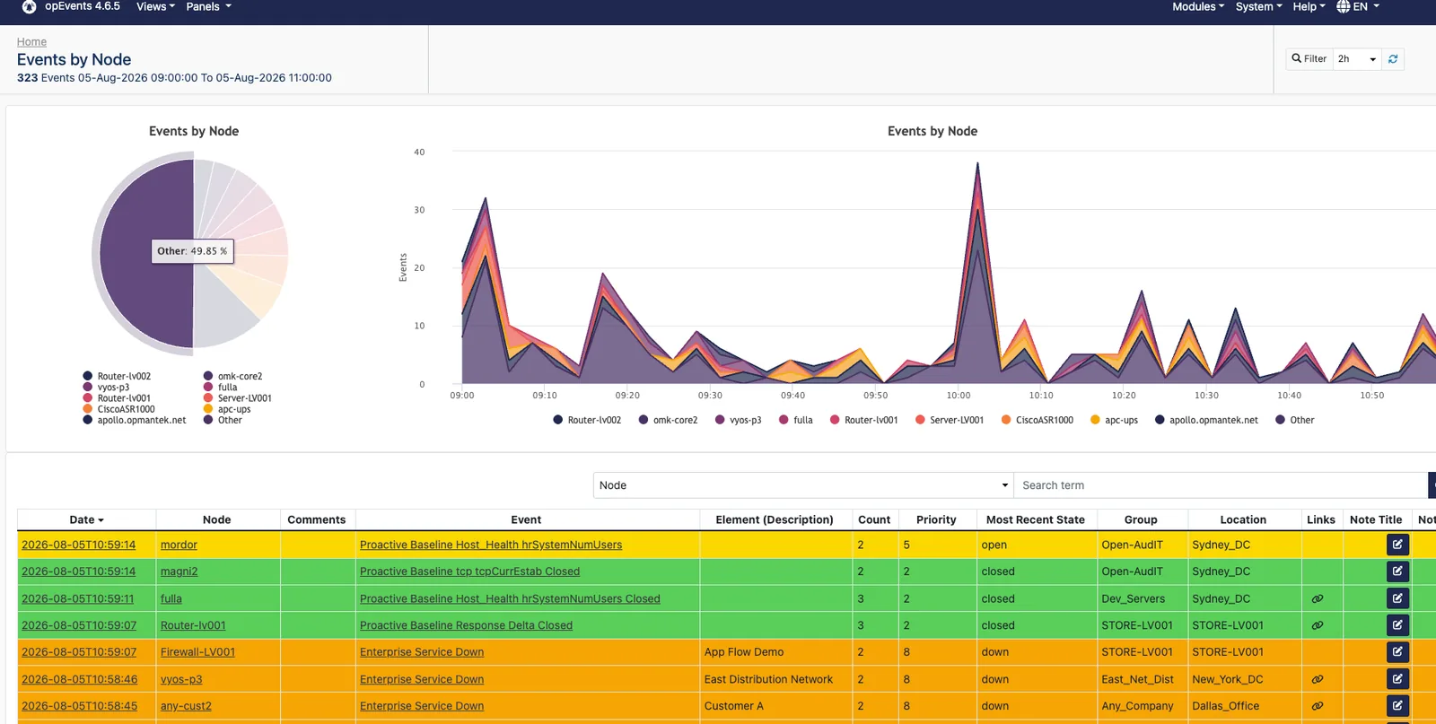This screenshot has height=724, width=1436.
Task: Open the edit note icon for any-cust2 row
Action: point(1397,706)
